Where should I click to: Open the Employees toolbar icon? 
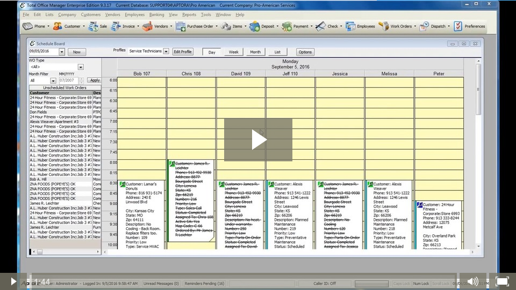coord(350,26)
